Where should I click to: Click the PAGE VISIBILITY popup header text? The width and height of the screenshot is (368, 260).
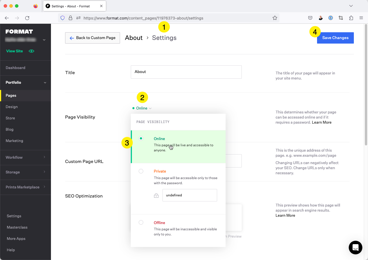point(153,122)
